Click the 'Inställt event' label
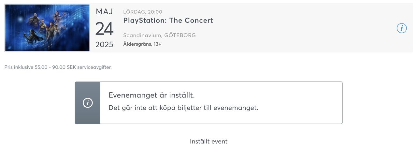This screenshot has width=417, height=151. [208, 142]
